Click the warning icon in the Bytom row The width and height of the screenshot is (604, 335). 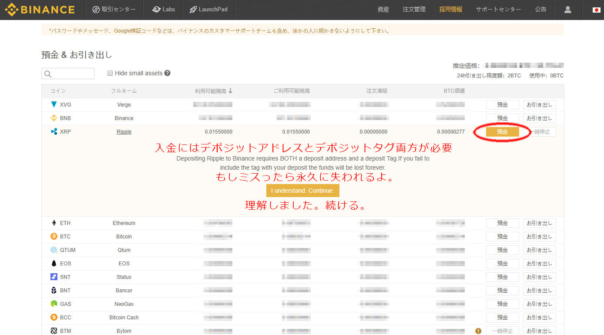click(478, 331)
